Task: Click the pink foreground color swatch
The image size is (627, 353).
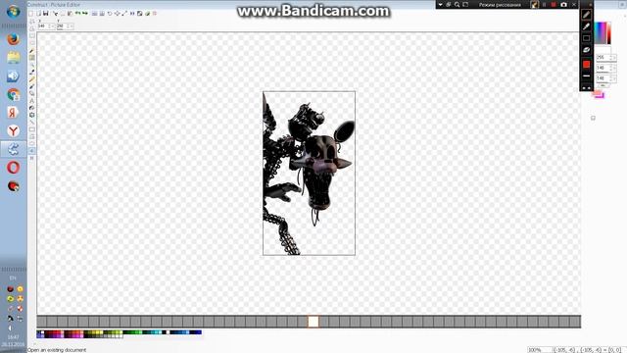Action: 597,93
